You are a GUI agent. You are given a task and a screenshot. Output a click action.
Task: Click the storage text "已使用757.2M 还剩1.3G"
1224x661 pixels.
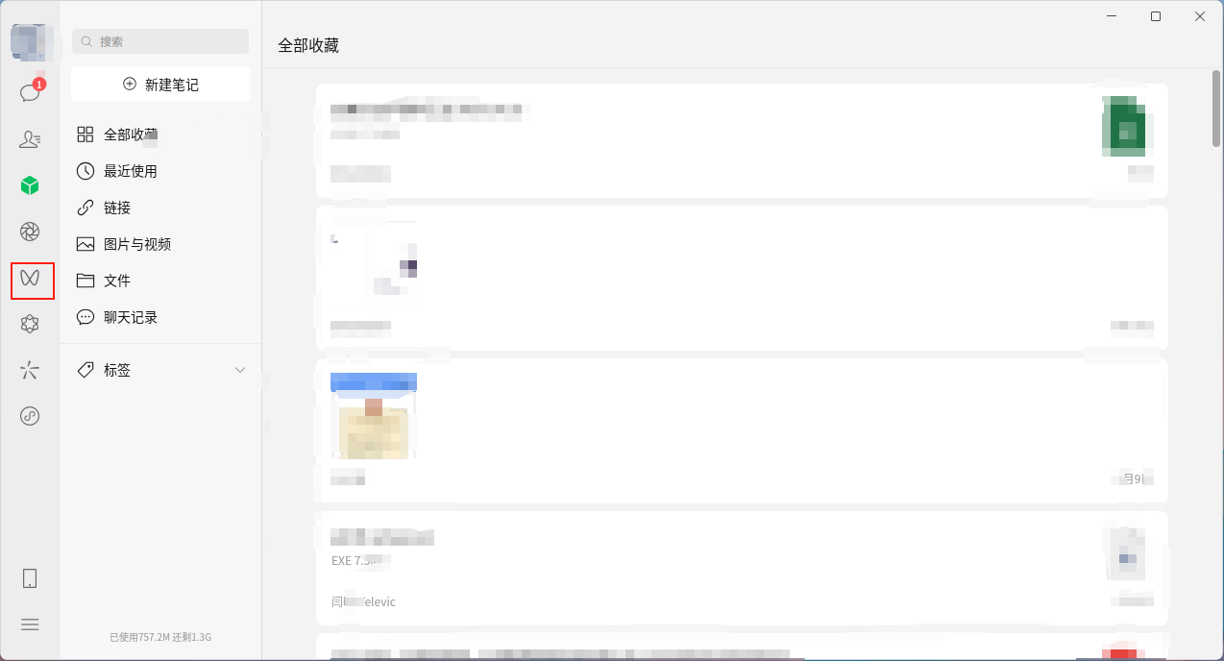coord(160,637)
